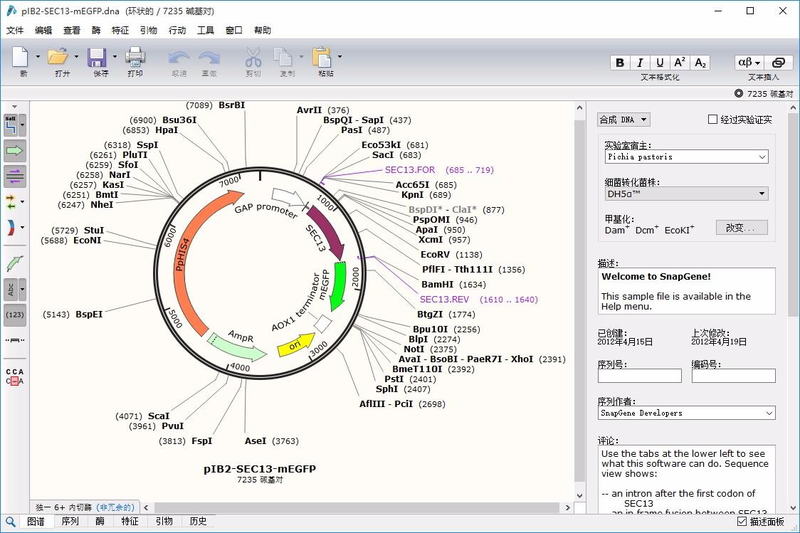800x533 pixels.
Task: Open the 文件 menu
Action: (x=15, y=30)
